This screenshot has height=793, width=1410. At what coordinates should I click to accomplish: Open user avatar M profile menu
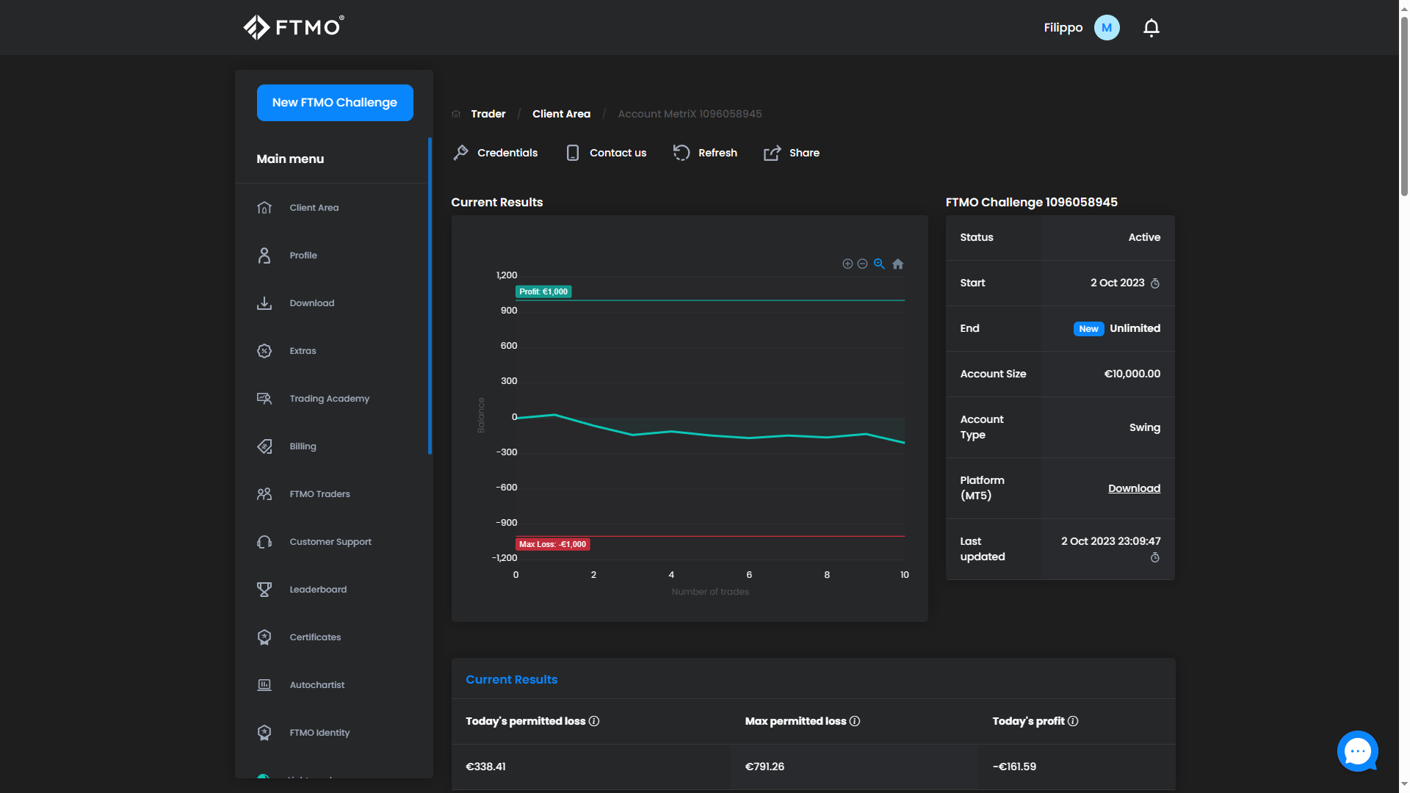tap(1107, 28)
